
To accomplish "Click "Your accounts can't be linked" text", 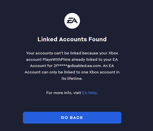I will point(52,53).
